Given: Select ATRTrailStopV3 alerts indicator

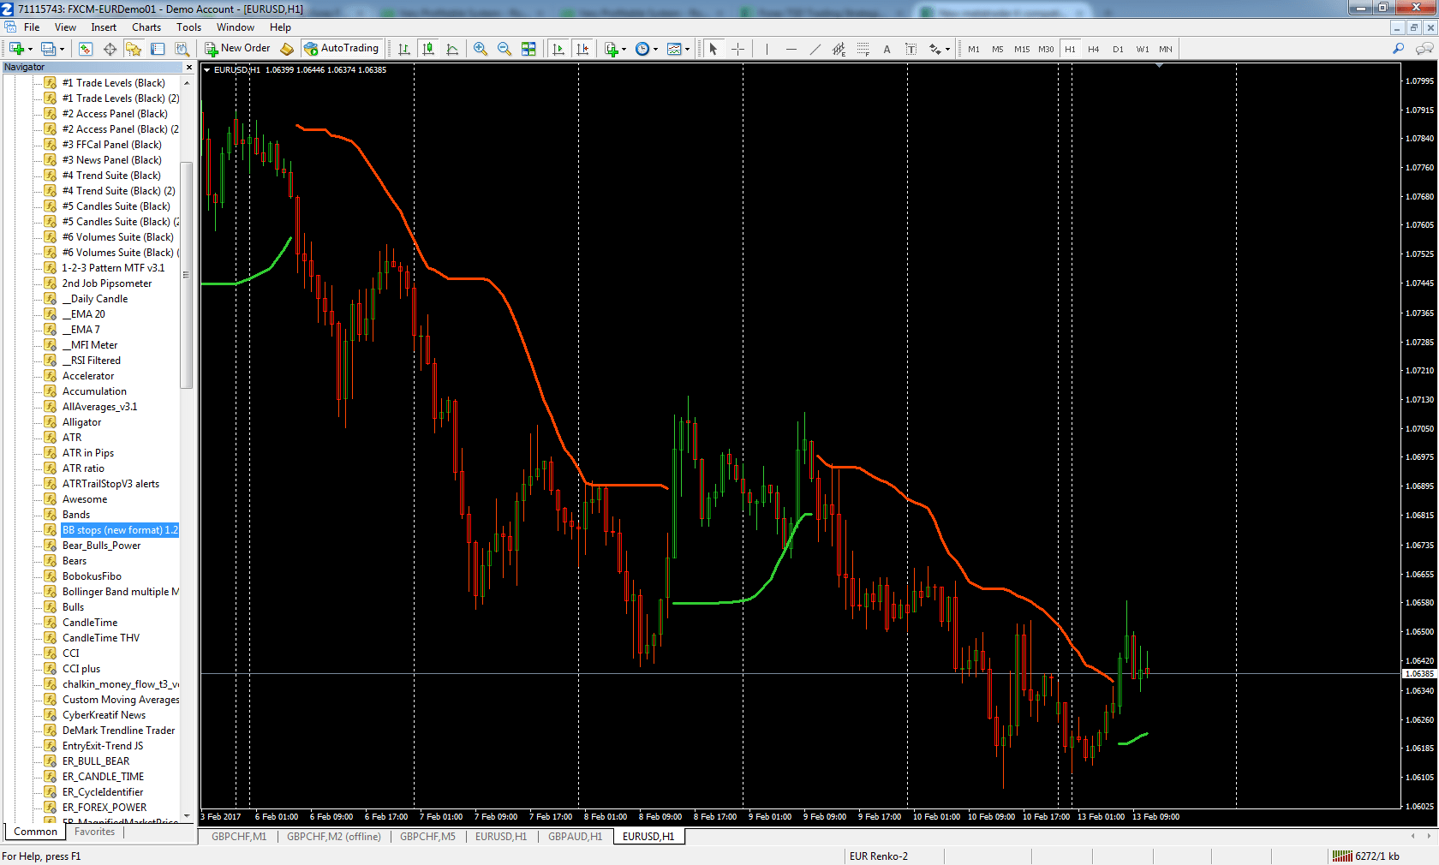Looking at the screenshot, I should 110,484.
